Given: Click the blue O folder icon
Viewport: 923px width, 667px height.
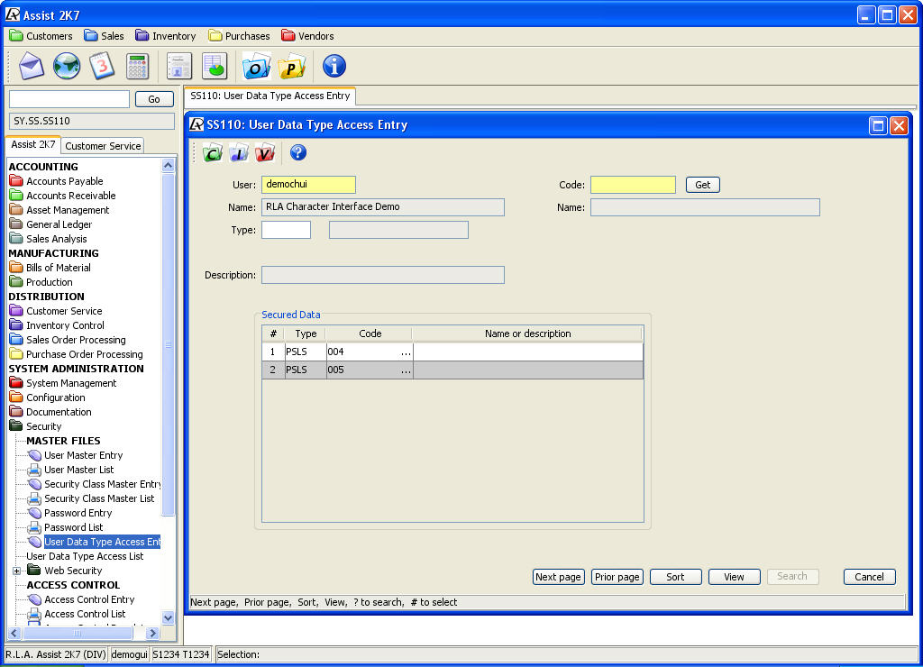Looking at the screenshot, I should (256, 66).
